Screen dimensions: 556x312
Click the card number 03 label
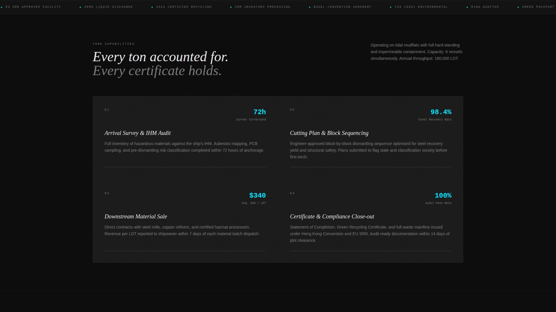pos(107,193)
